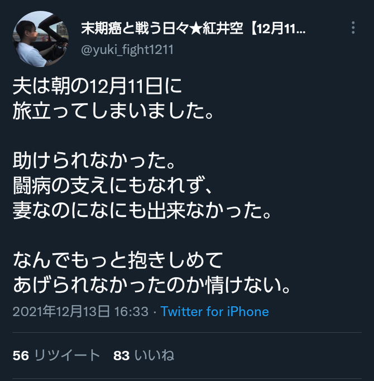This screenshot has width=374, height=381.
Task: Select the truncated 【12月11... part of name
Action: (x=277, y=28)
